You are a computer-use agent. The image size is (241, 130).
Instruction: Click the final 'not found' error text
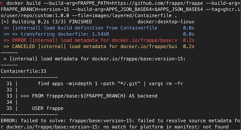(216, 127)
